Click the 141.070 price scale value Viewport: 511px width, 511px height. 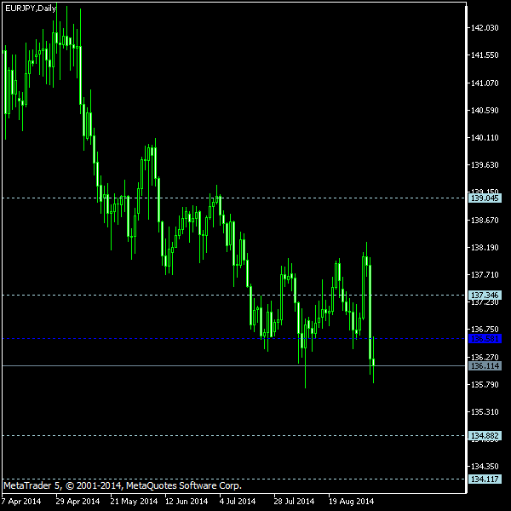(485, 83)
